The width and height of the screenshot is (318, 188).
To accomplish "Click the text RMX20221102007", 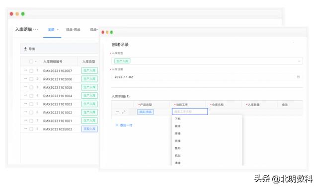I will coord(58,71).
